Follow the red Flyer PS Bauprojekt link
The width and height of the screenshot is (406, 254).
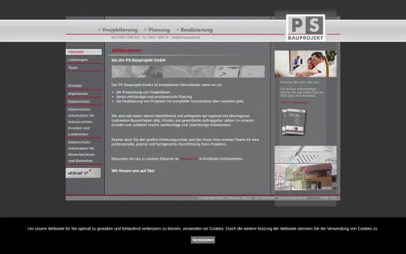294,103
